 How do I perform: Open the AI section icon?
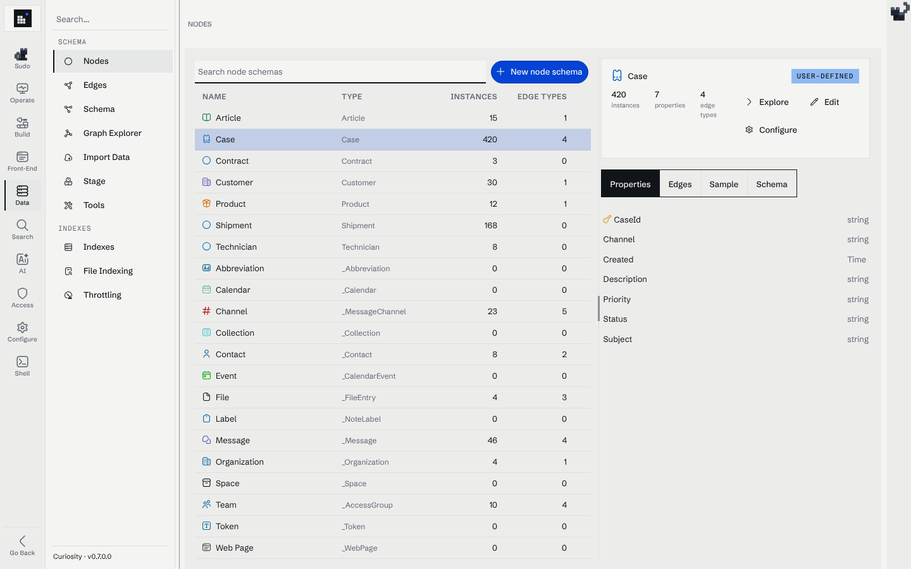coord(22,259)
